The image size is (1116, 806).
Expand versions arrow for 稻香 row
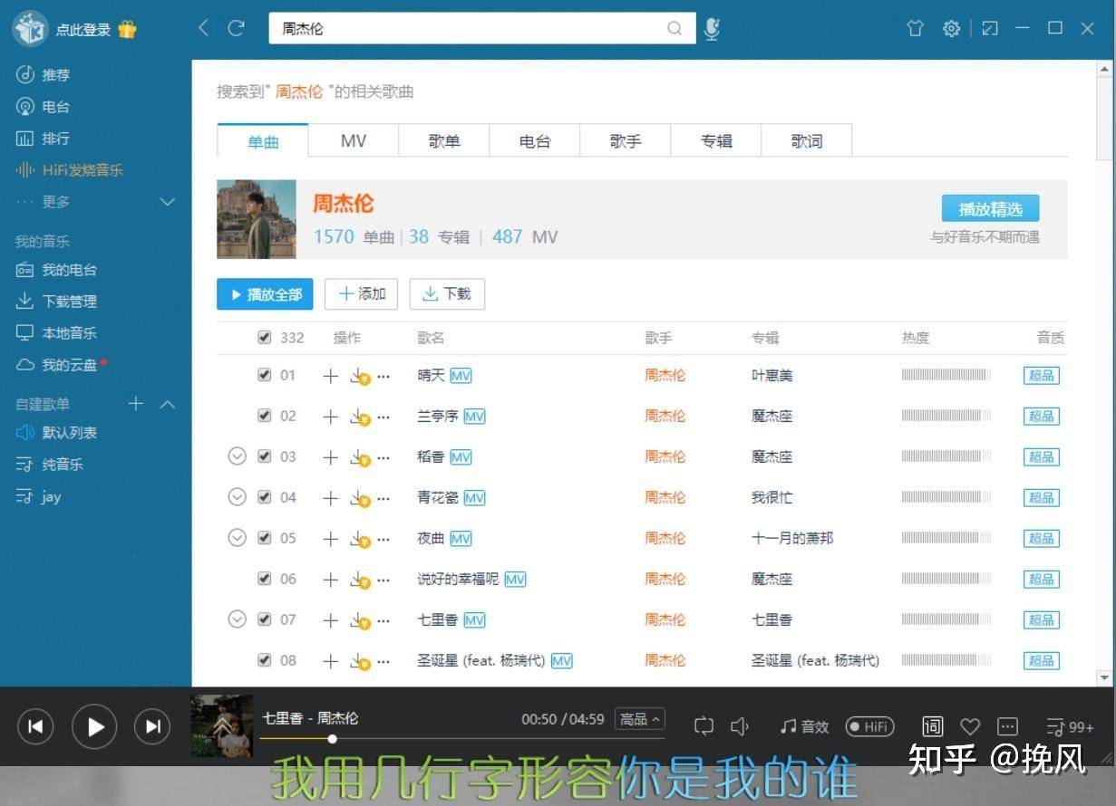237,456
